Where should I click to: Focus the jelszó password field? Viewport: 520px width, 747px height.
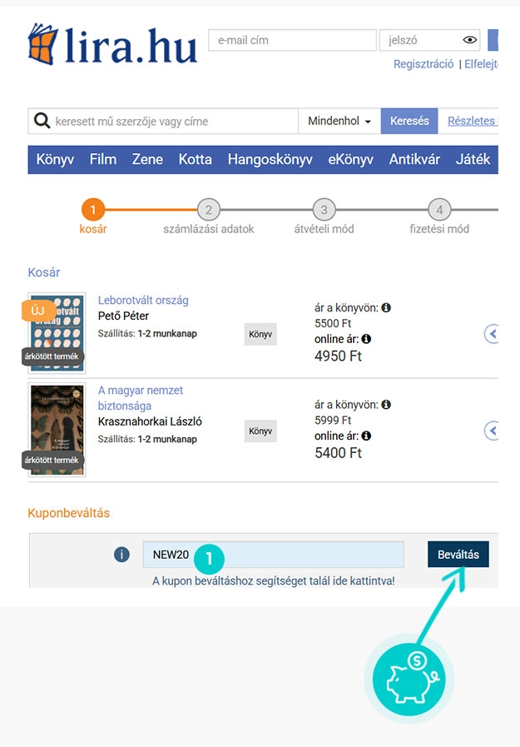coord(429,40)
